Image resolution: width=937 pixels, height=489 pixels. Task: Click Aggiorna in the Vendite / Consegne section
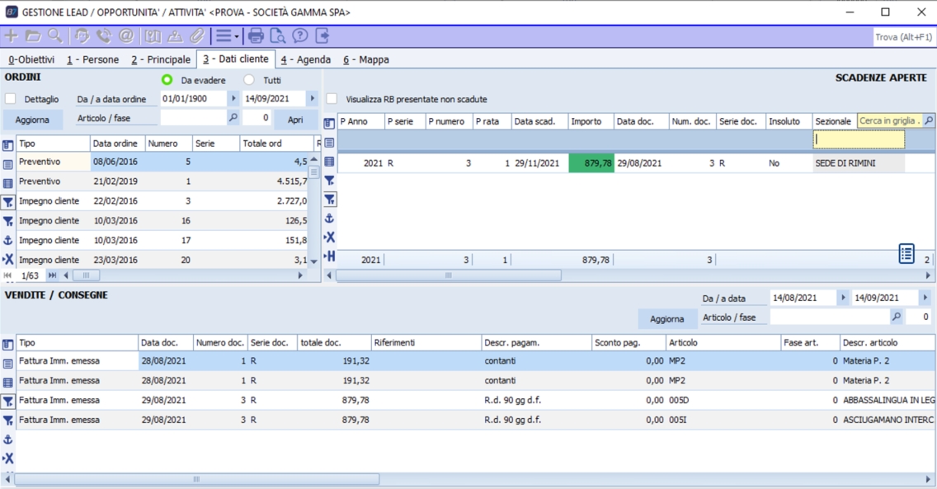pyautogui.click(x=666, y=318)
